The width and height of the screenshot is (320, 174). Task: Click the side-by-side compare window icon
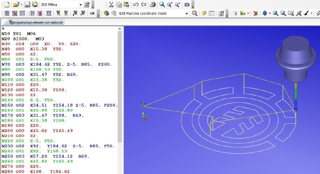(211, 13)
